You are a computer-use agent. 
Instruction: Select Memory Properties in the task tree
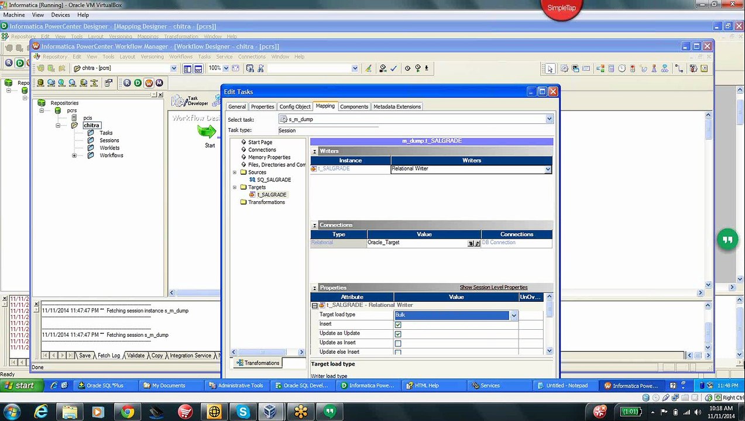tap(269, 157)
